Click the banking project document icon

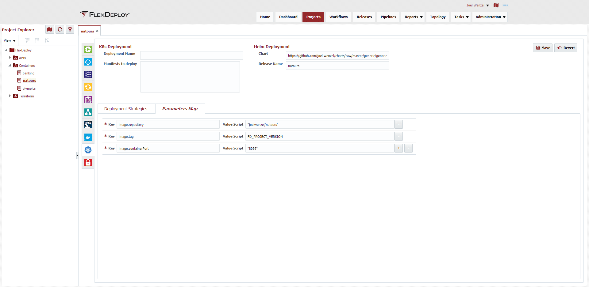pos(19,73)
